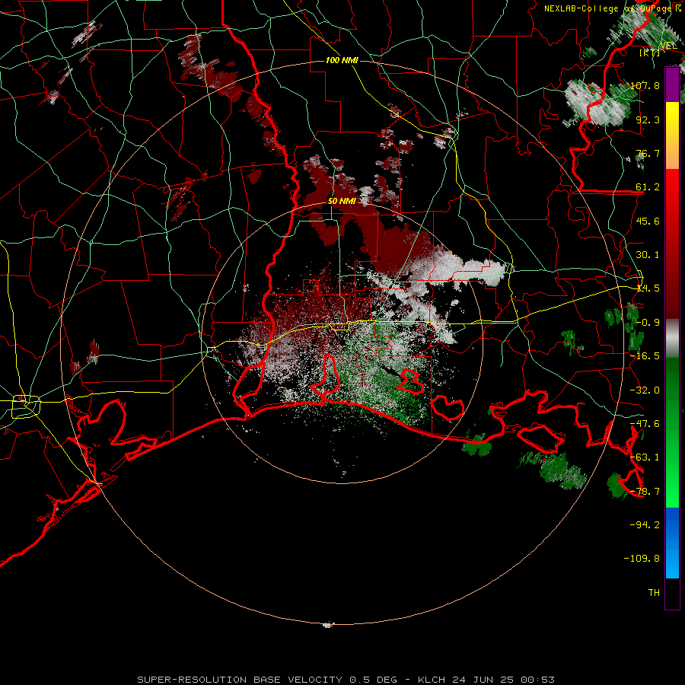685x685 pixels.
Task: Click the 14.5 legend value
Action: (648, 288)
